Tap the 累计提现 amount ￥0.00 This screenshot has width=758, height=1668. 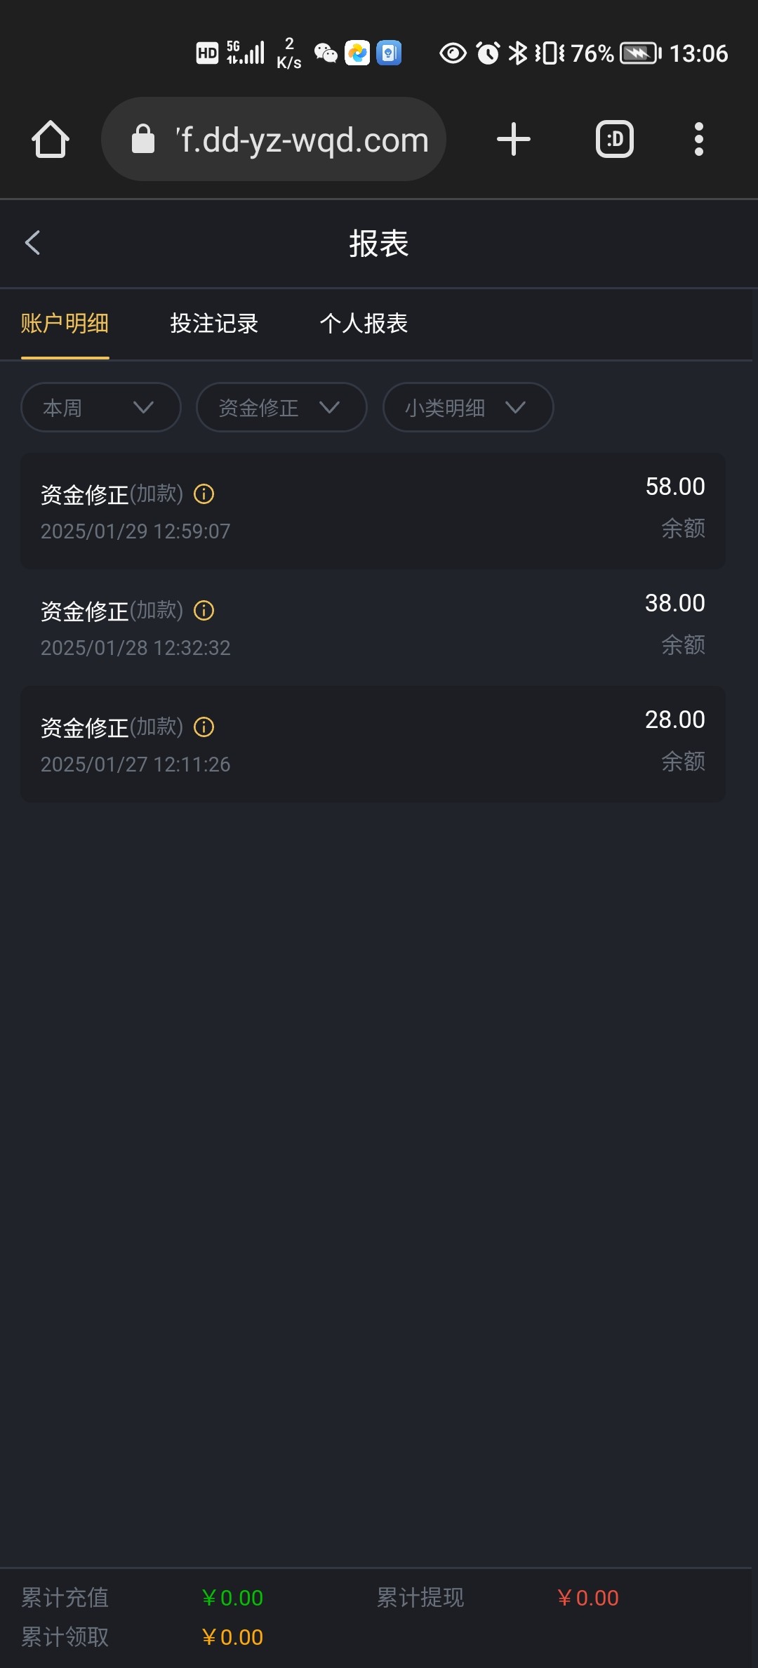587,1598
